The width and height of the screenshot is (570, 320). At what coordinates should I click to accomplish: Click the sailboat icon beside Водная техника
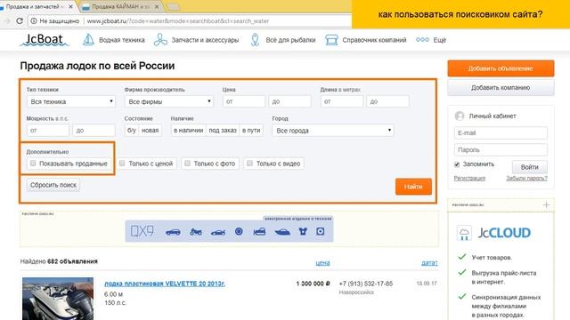pyautogui.click(x=88, y=39)
